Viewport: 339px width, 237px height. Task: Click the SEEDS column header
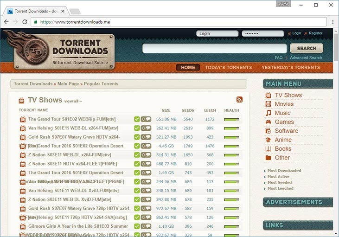coord(188,110)
